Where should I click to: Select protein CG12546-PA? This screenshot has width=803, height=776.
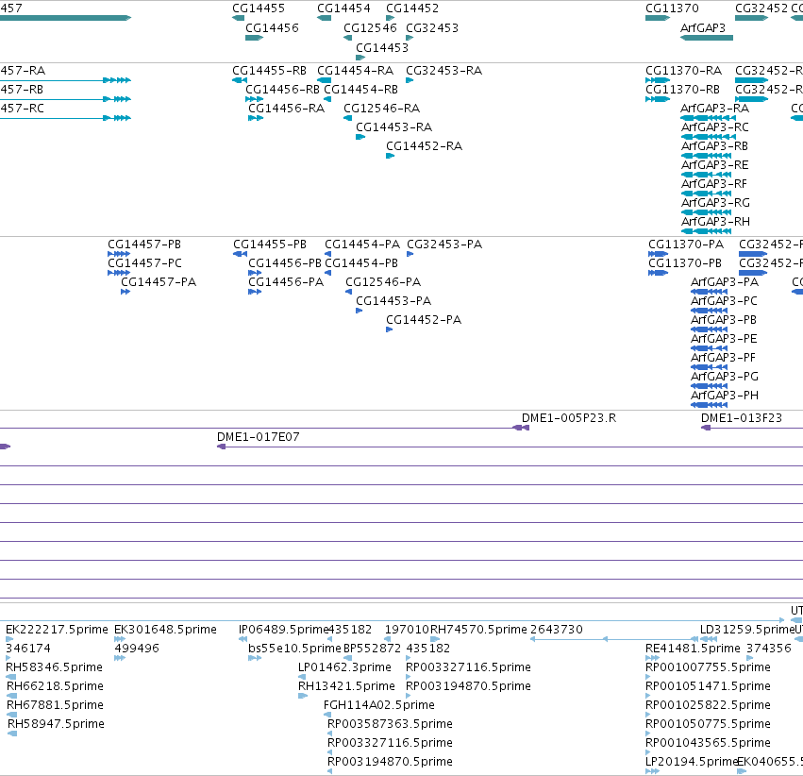(383, 282)
